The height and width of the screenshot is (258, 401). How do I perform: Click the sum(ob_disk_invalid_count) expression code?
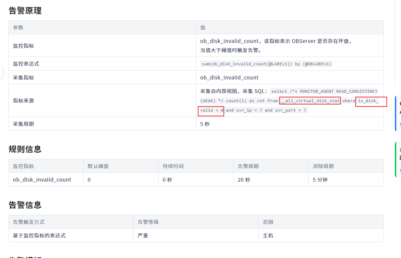pos(266,64)
